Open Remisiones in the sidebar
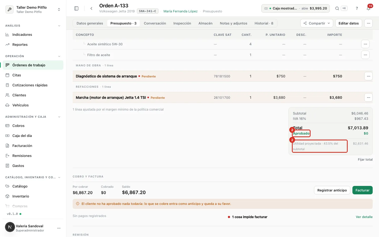Viewport: 379px width, 237px height. pyautogui.click(x=33, y=156)
